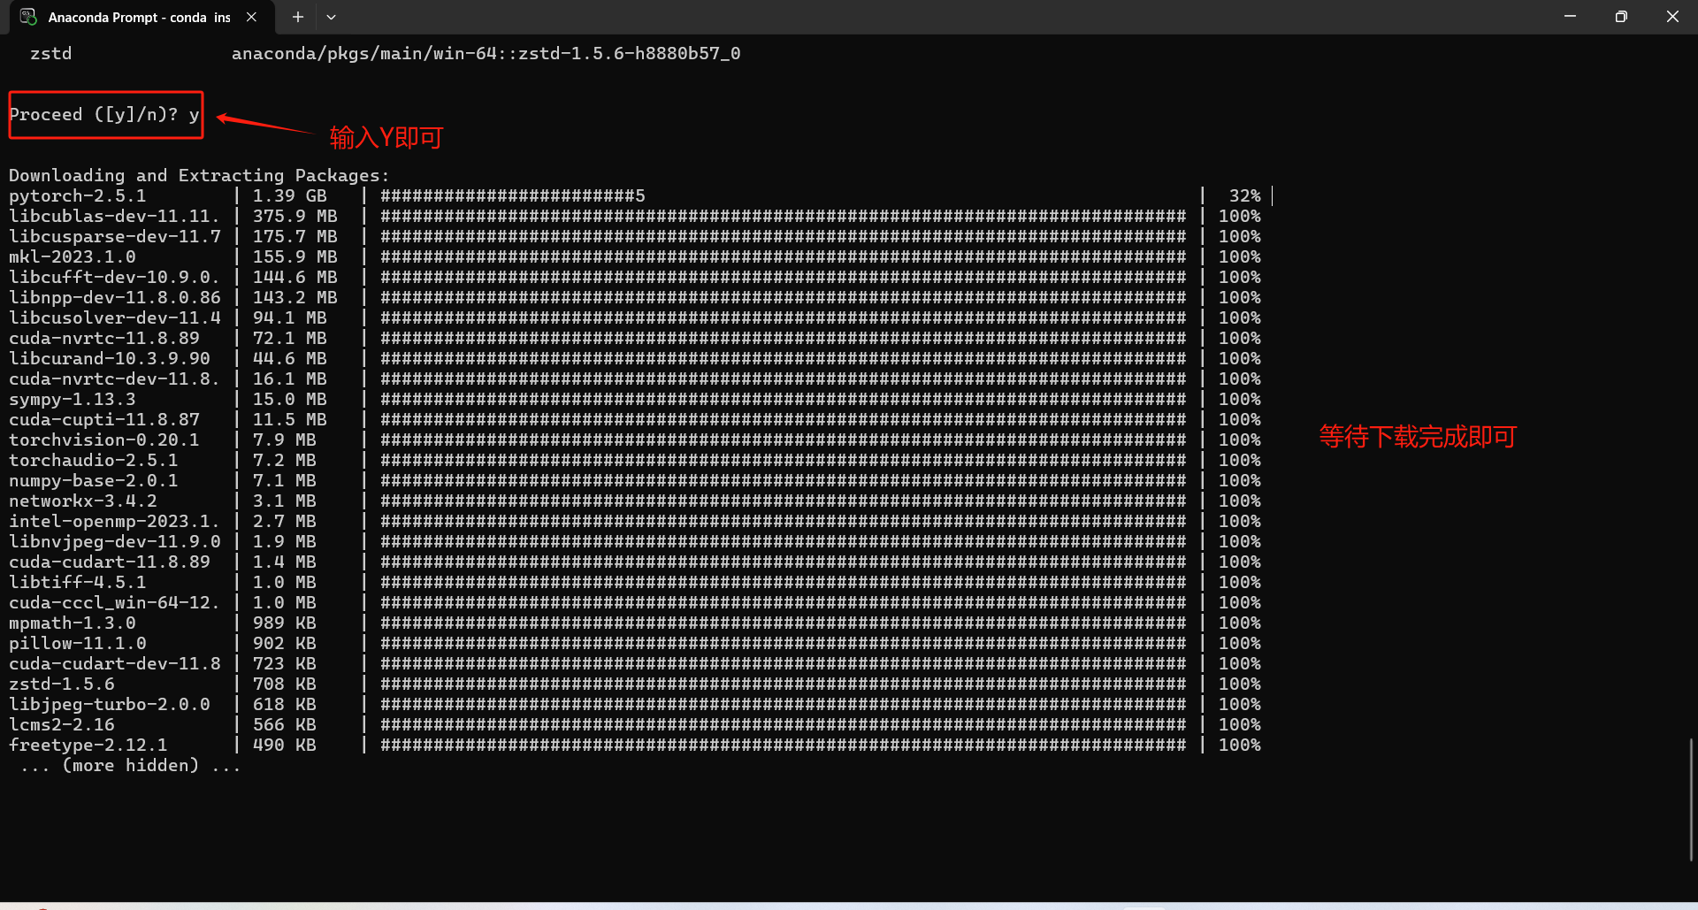This screenshot has width=1698, height=910.
Task: Click the numpy-base-2.0.1 package name
Action: tap(94, 480)
